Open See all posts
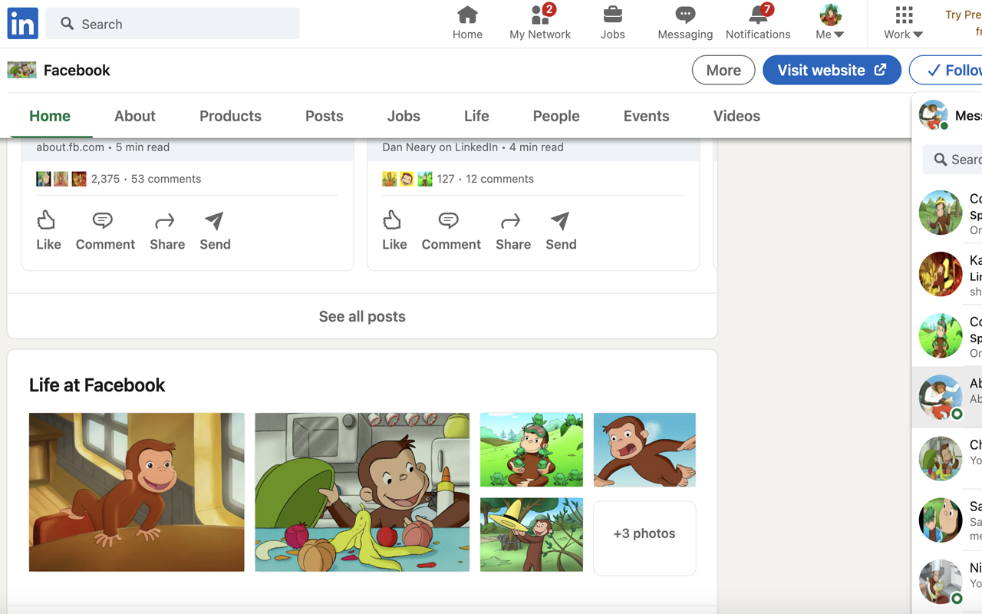 click(x=361, y=316)
